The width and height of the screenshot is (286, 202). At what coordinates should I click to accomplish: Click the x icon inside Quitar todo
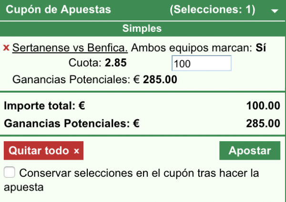[x=76, y=151]
